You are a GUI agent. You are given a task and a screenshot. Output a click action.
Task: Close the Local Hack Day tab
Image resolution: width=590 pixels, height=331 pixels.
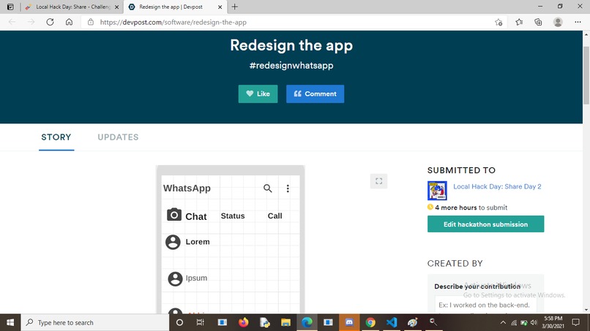pyautogui.click(x=116, y=7)
